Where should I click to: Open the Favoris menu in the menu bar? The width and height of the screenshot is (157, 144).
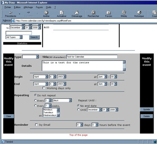pos(39,7)
